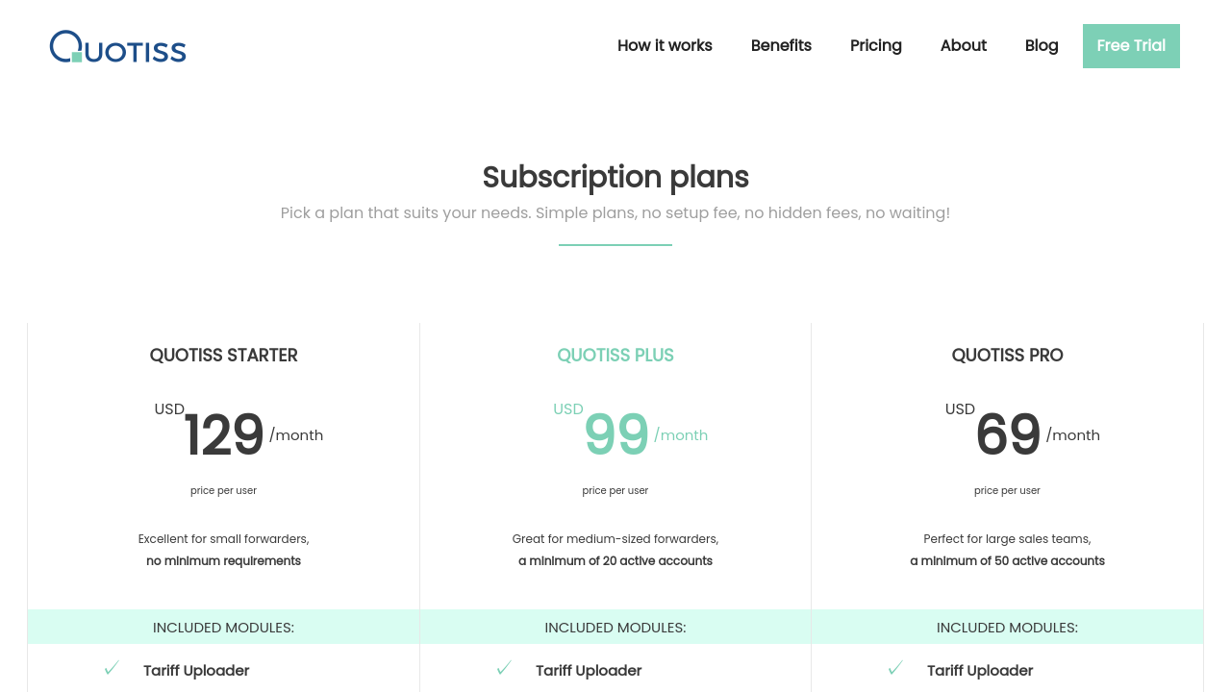Visit the Blog link

click(1042, 46)
